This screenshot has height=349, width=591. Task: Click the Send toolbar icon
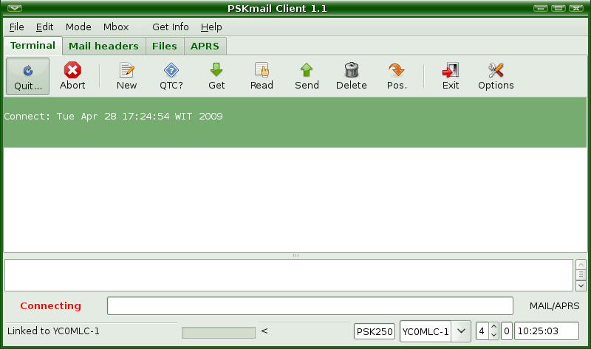307,70
